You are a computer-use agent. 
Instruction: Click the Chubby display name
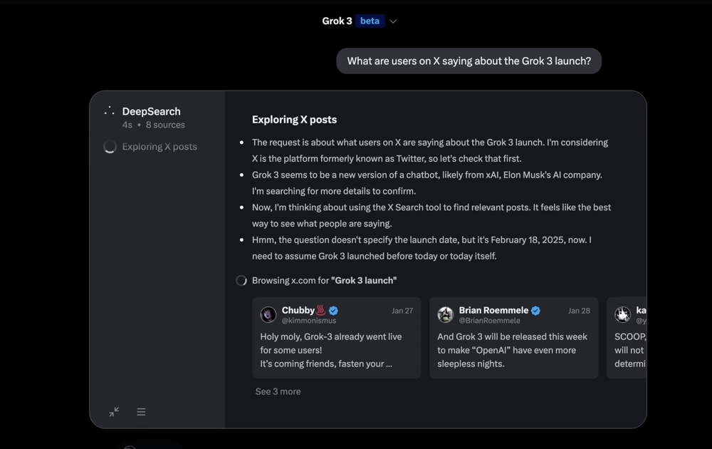point(298,310)
